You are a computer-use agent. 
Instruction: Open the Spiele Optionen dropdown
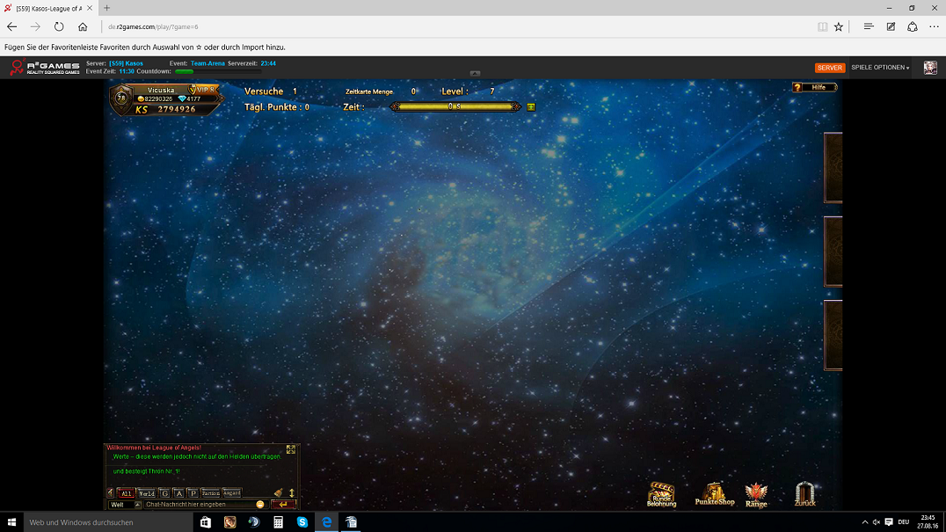coord(880,68)
